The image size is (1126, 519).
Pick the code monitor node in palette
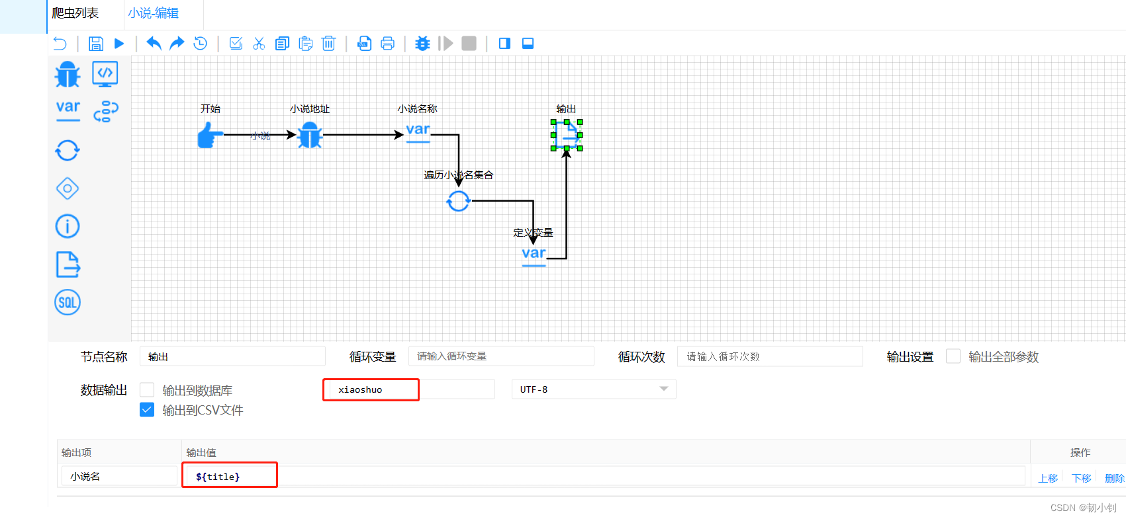point(105,74)
